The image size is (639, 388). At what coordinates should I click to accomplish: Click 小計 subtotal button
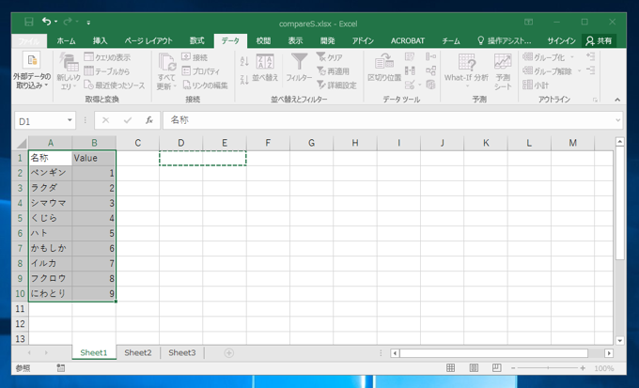click(x=536, y=85)
